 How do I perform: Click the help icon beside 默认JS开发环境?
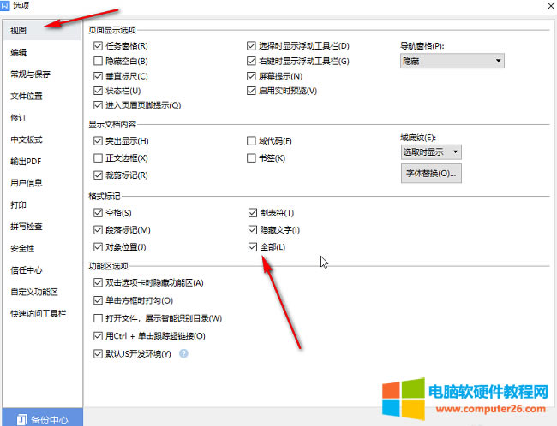[x=183, y=353]
